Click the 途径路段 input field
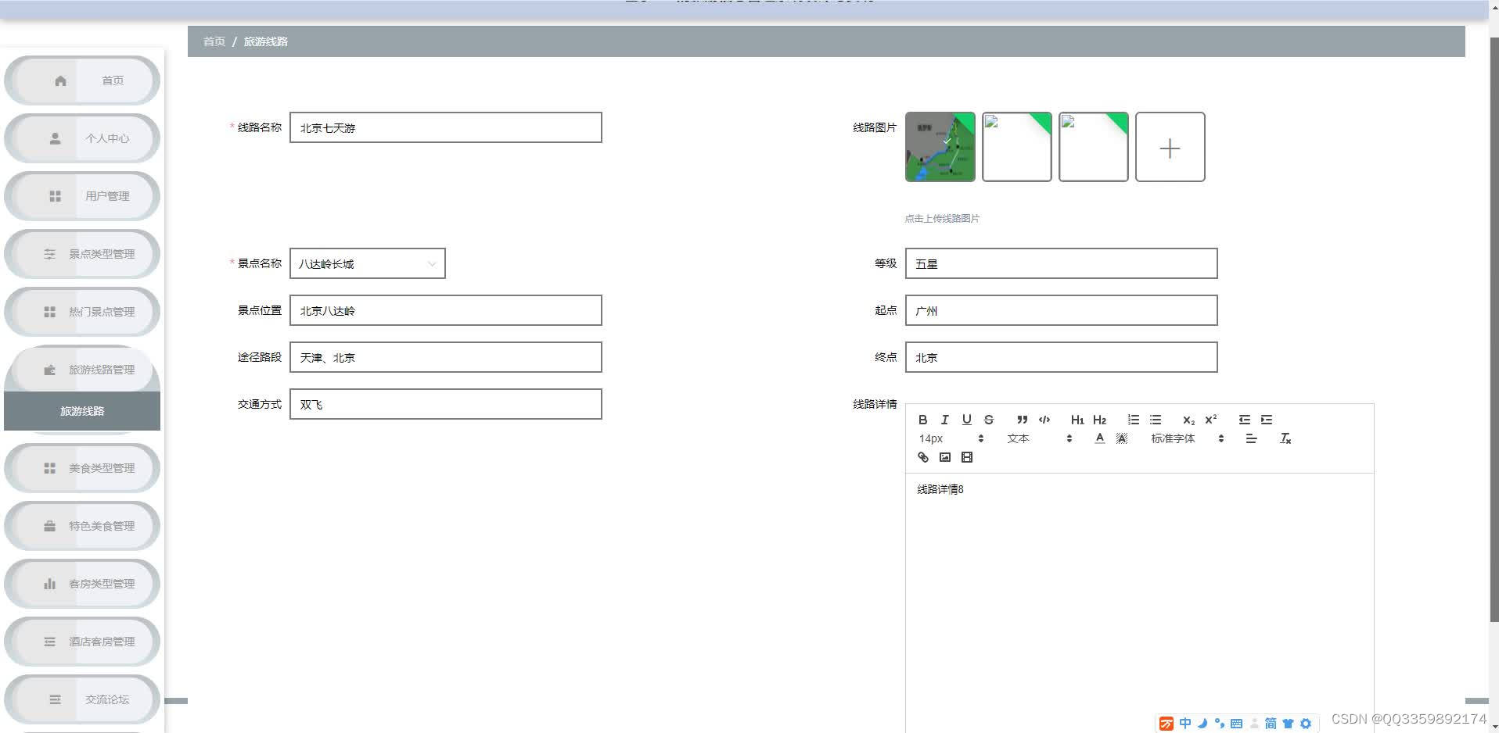The width and height of the screenshot is (1499, 733). point(446,357)
